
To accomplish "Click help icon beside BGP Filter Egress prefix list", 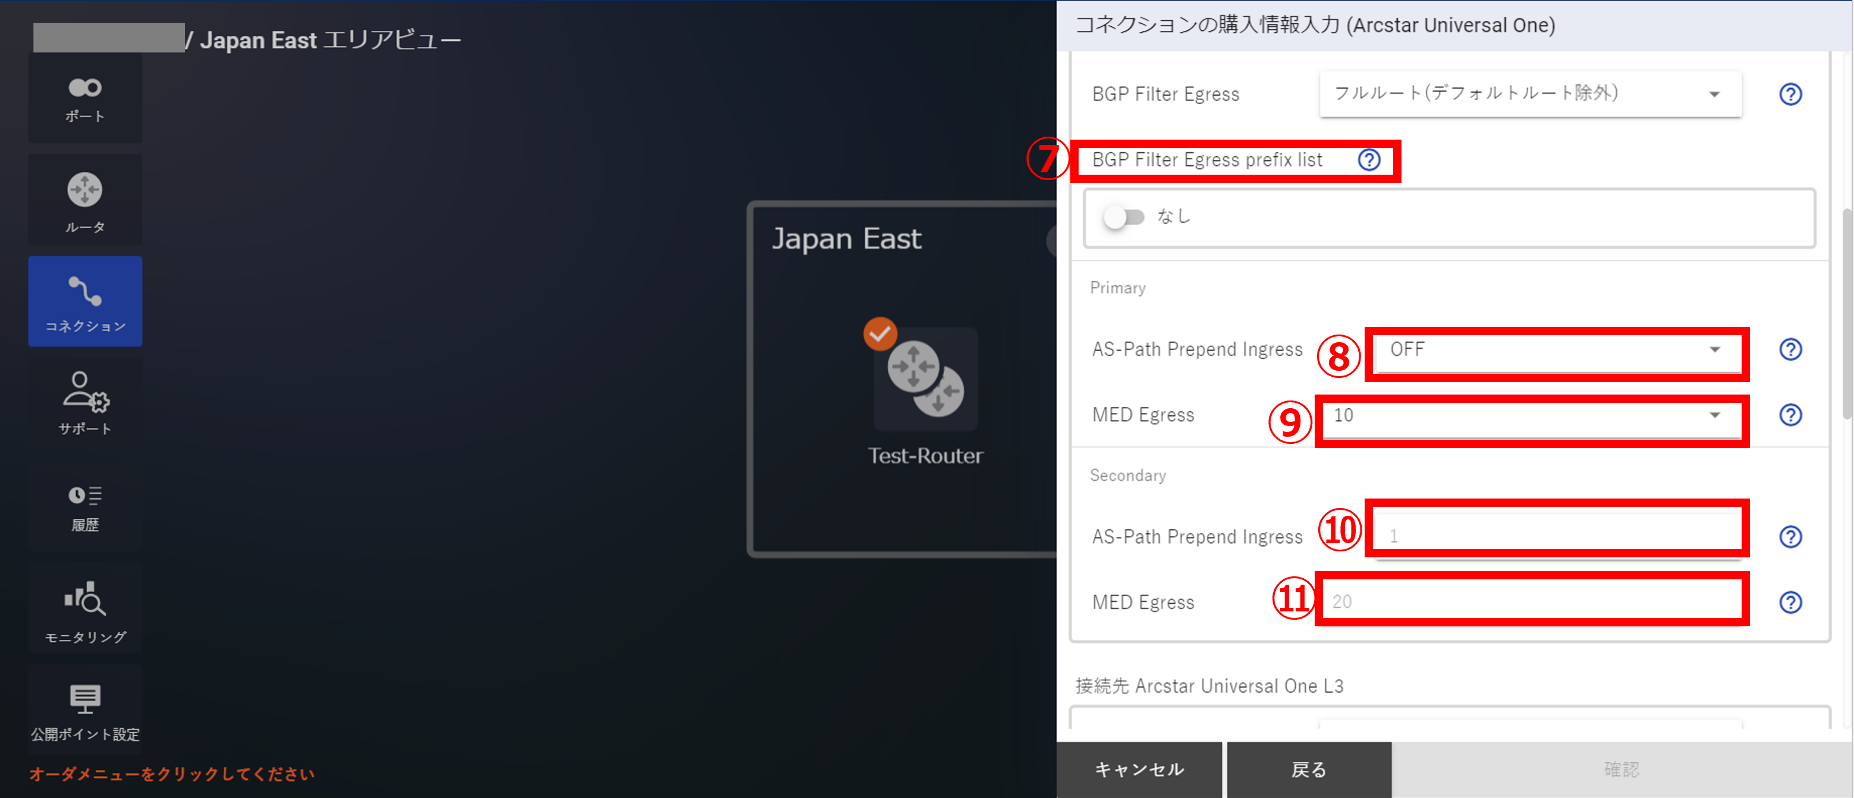I will pyautogui.click(x=1369, y=160).
